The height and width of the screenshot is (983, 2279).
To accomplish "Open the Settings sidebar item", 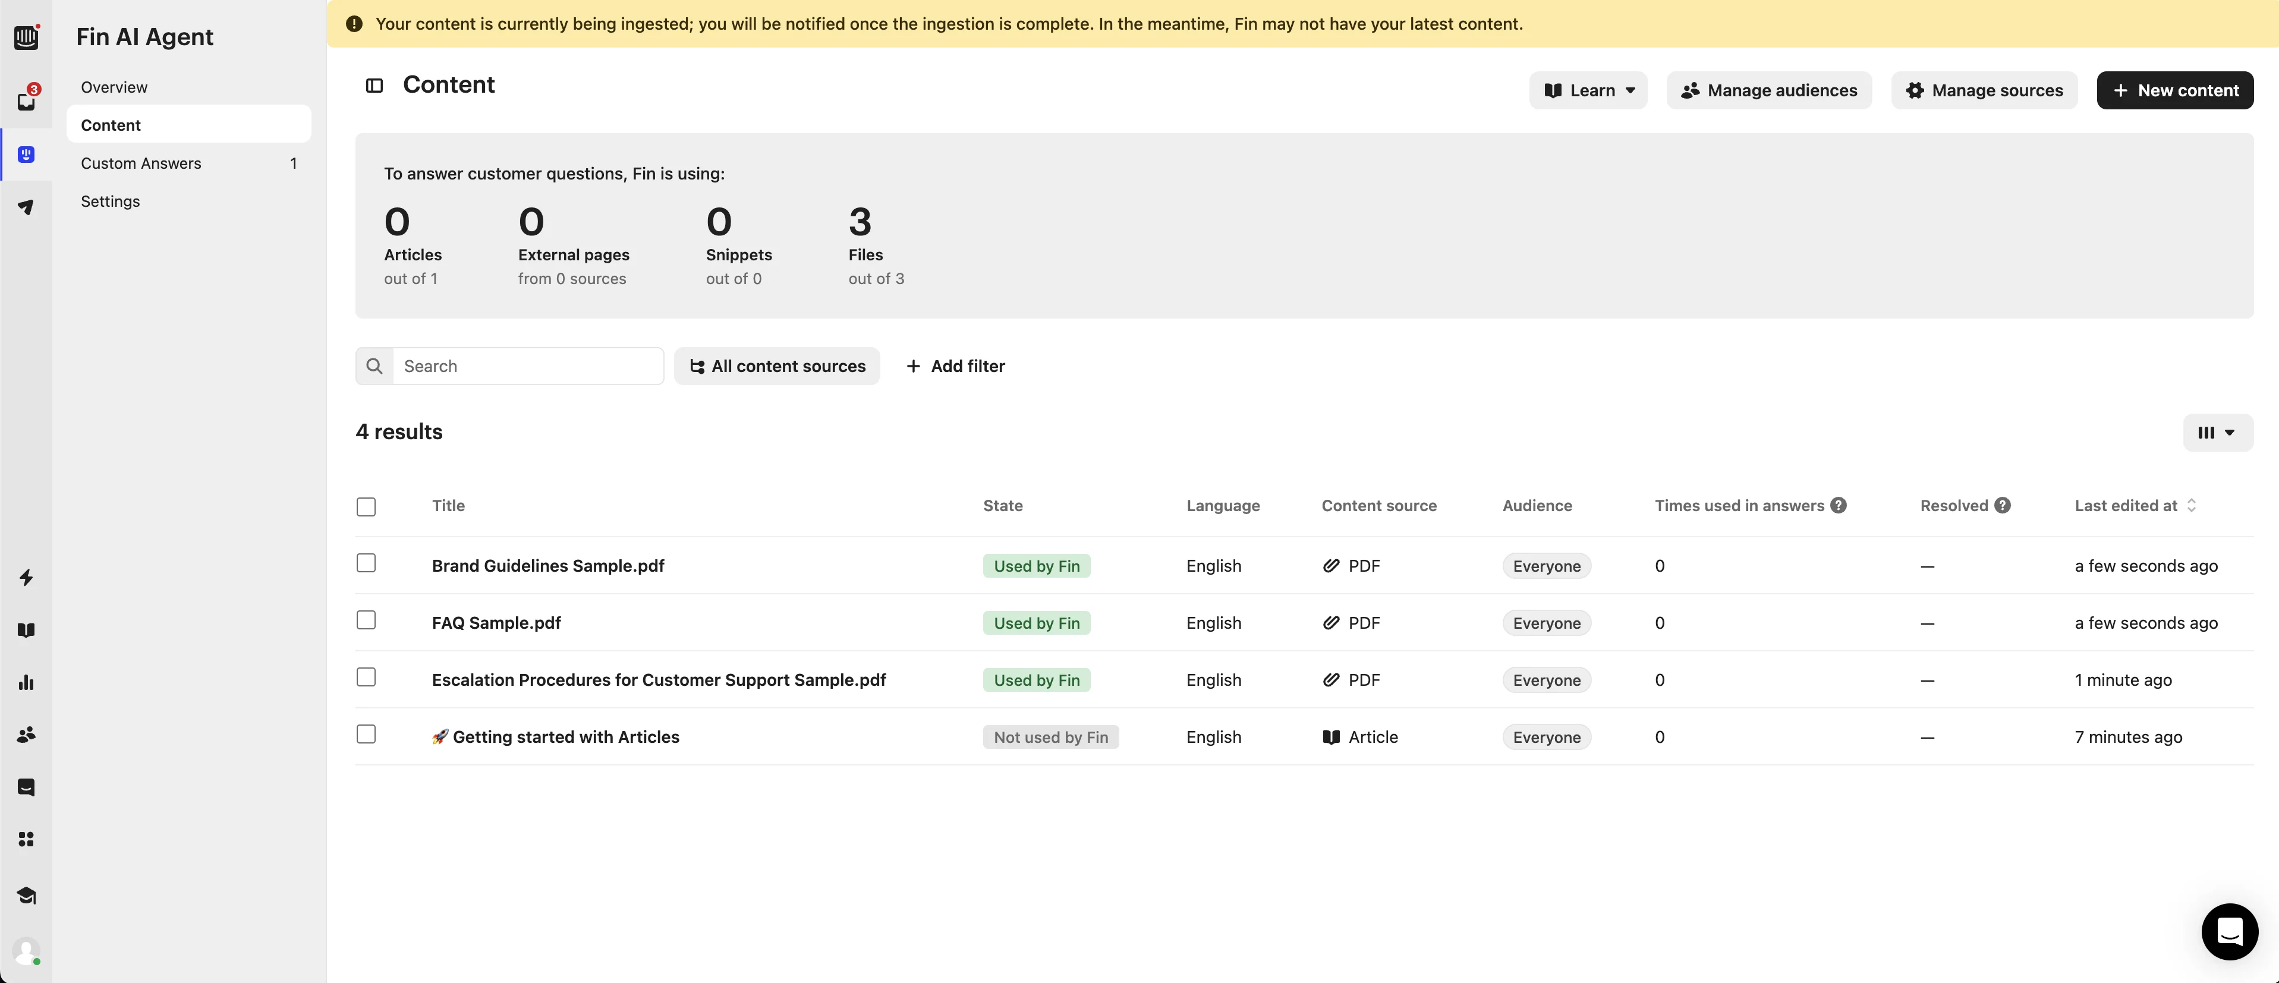I will 111,201.
